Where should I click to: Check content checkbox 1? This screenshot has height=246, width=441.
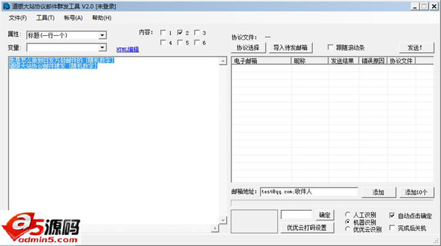(x=163, y=33)
